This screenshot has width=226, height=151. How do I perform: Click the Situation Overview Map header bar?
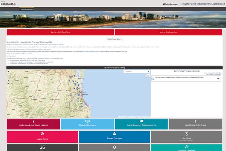click(115, 68)
